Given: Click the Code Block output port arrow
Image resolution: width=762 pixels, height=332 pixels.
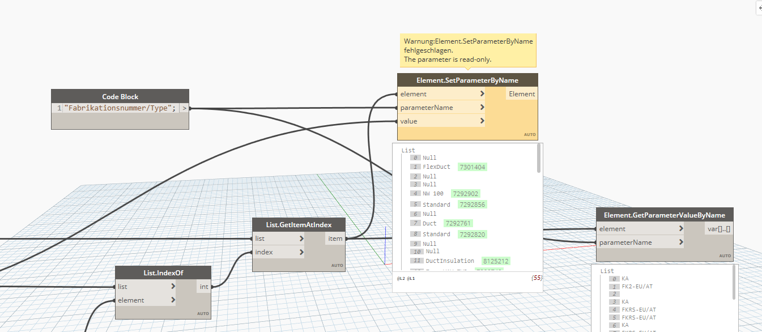Looking at the screenshot, I should 184,108.
